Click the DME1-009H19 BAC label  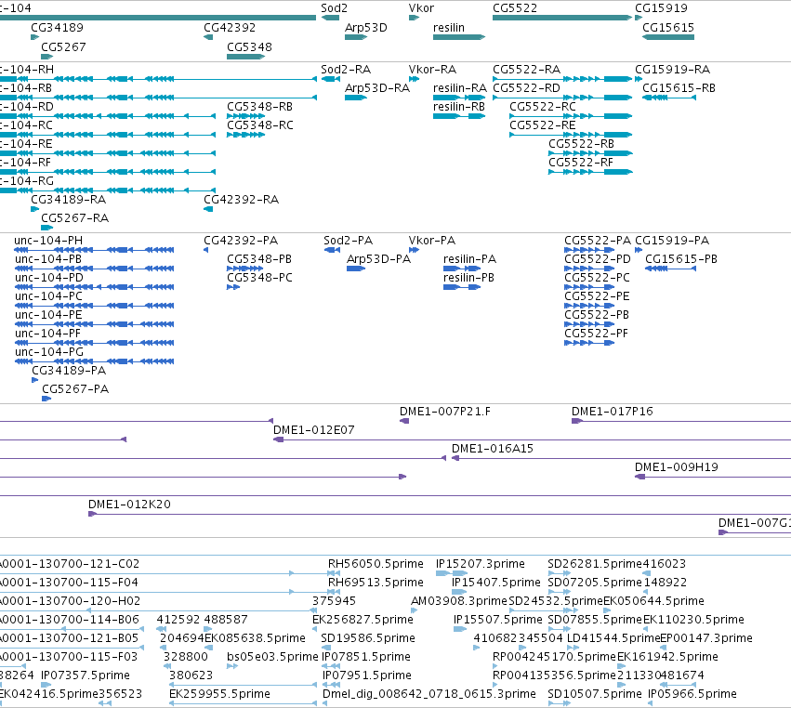point(677,467)
